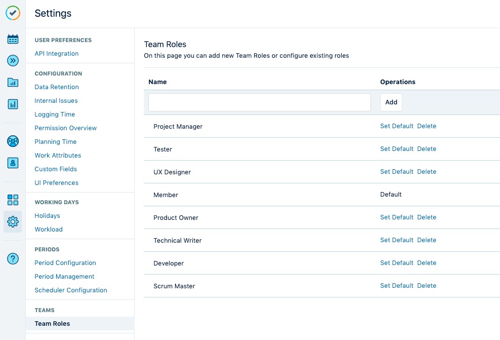
Task: Click the double-chevron icon in sidebar
Action: tap(13, 61)
